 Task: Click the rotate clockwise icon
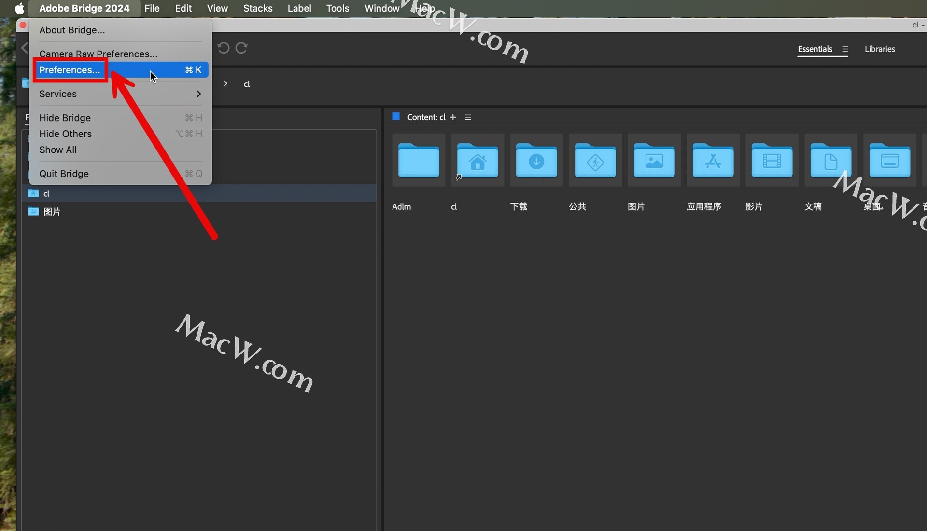[241, 48]
